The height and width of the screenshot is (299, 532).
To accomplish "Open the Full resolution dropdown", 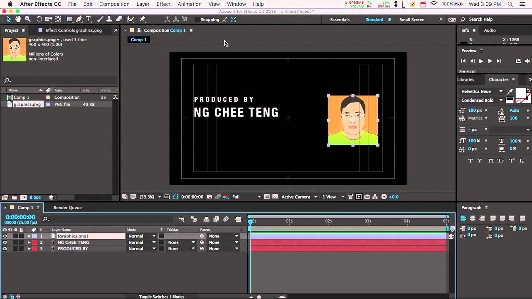I will pos(246,197).
